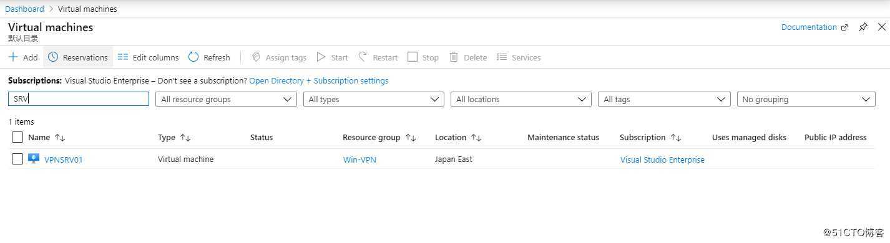The height and width of the screenshot is (243, 890).
Task: Click Uses managed disks column header
Action: click(x=749, y=137)
